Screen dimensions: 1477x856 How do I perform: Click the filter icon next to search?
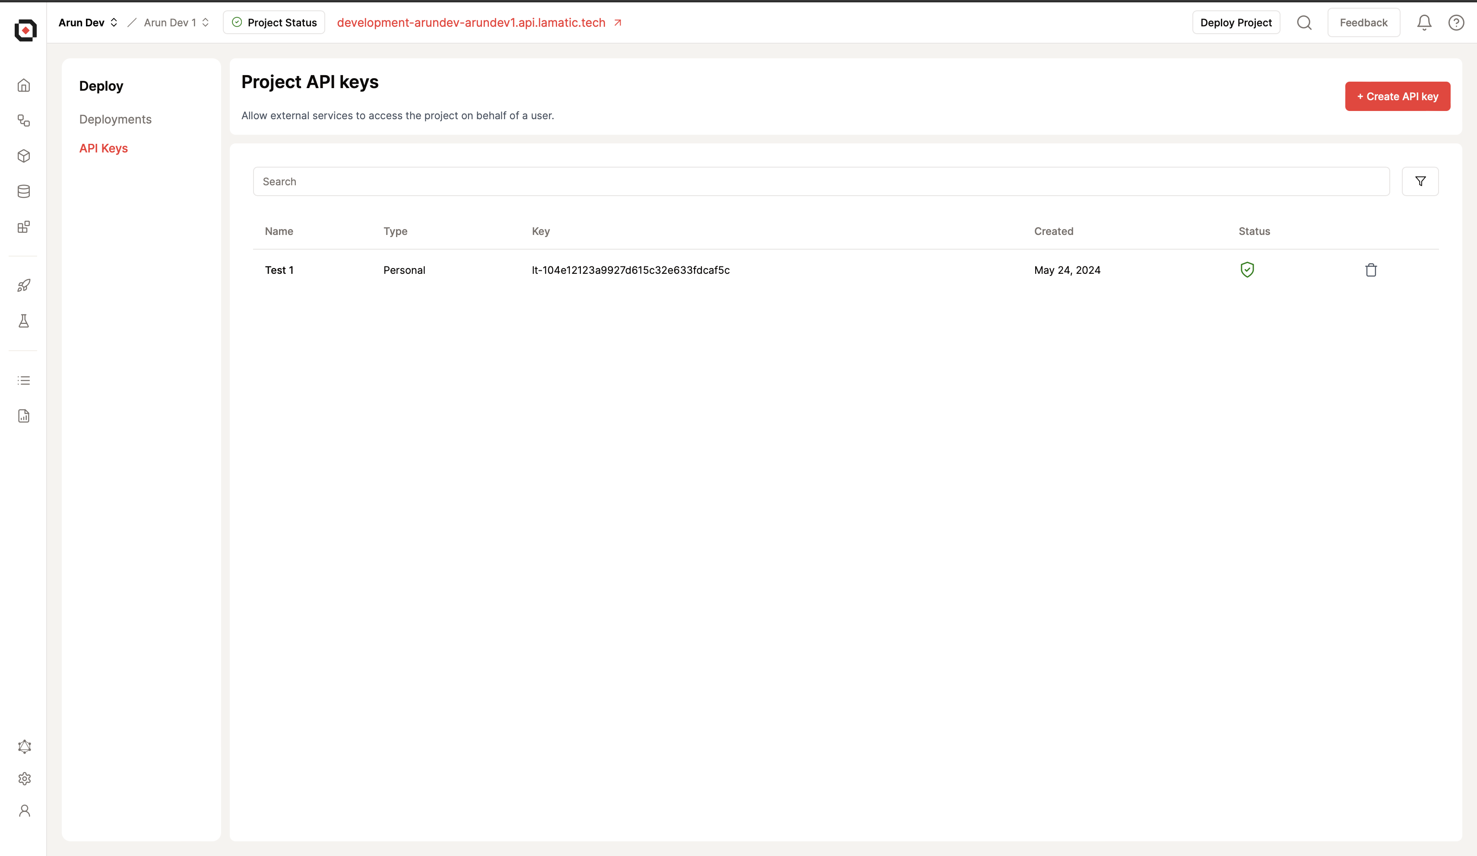point(1420,181)
